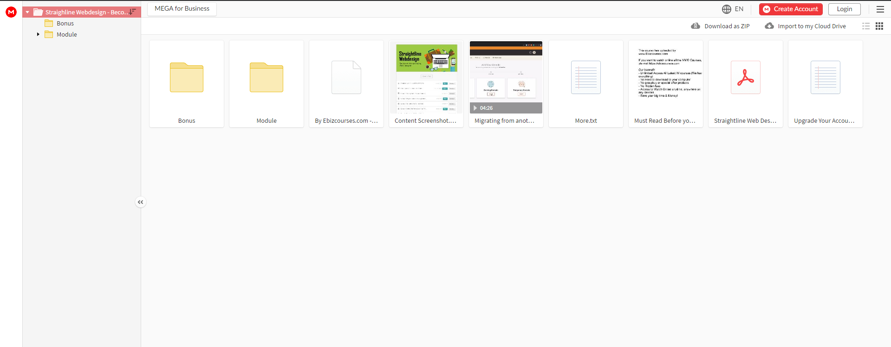The width and height of the screenshot is (891, 347).
Task: Click the Create Account button
Action: tap(791, 9)
